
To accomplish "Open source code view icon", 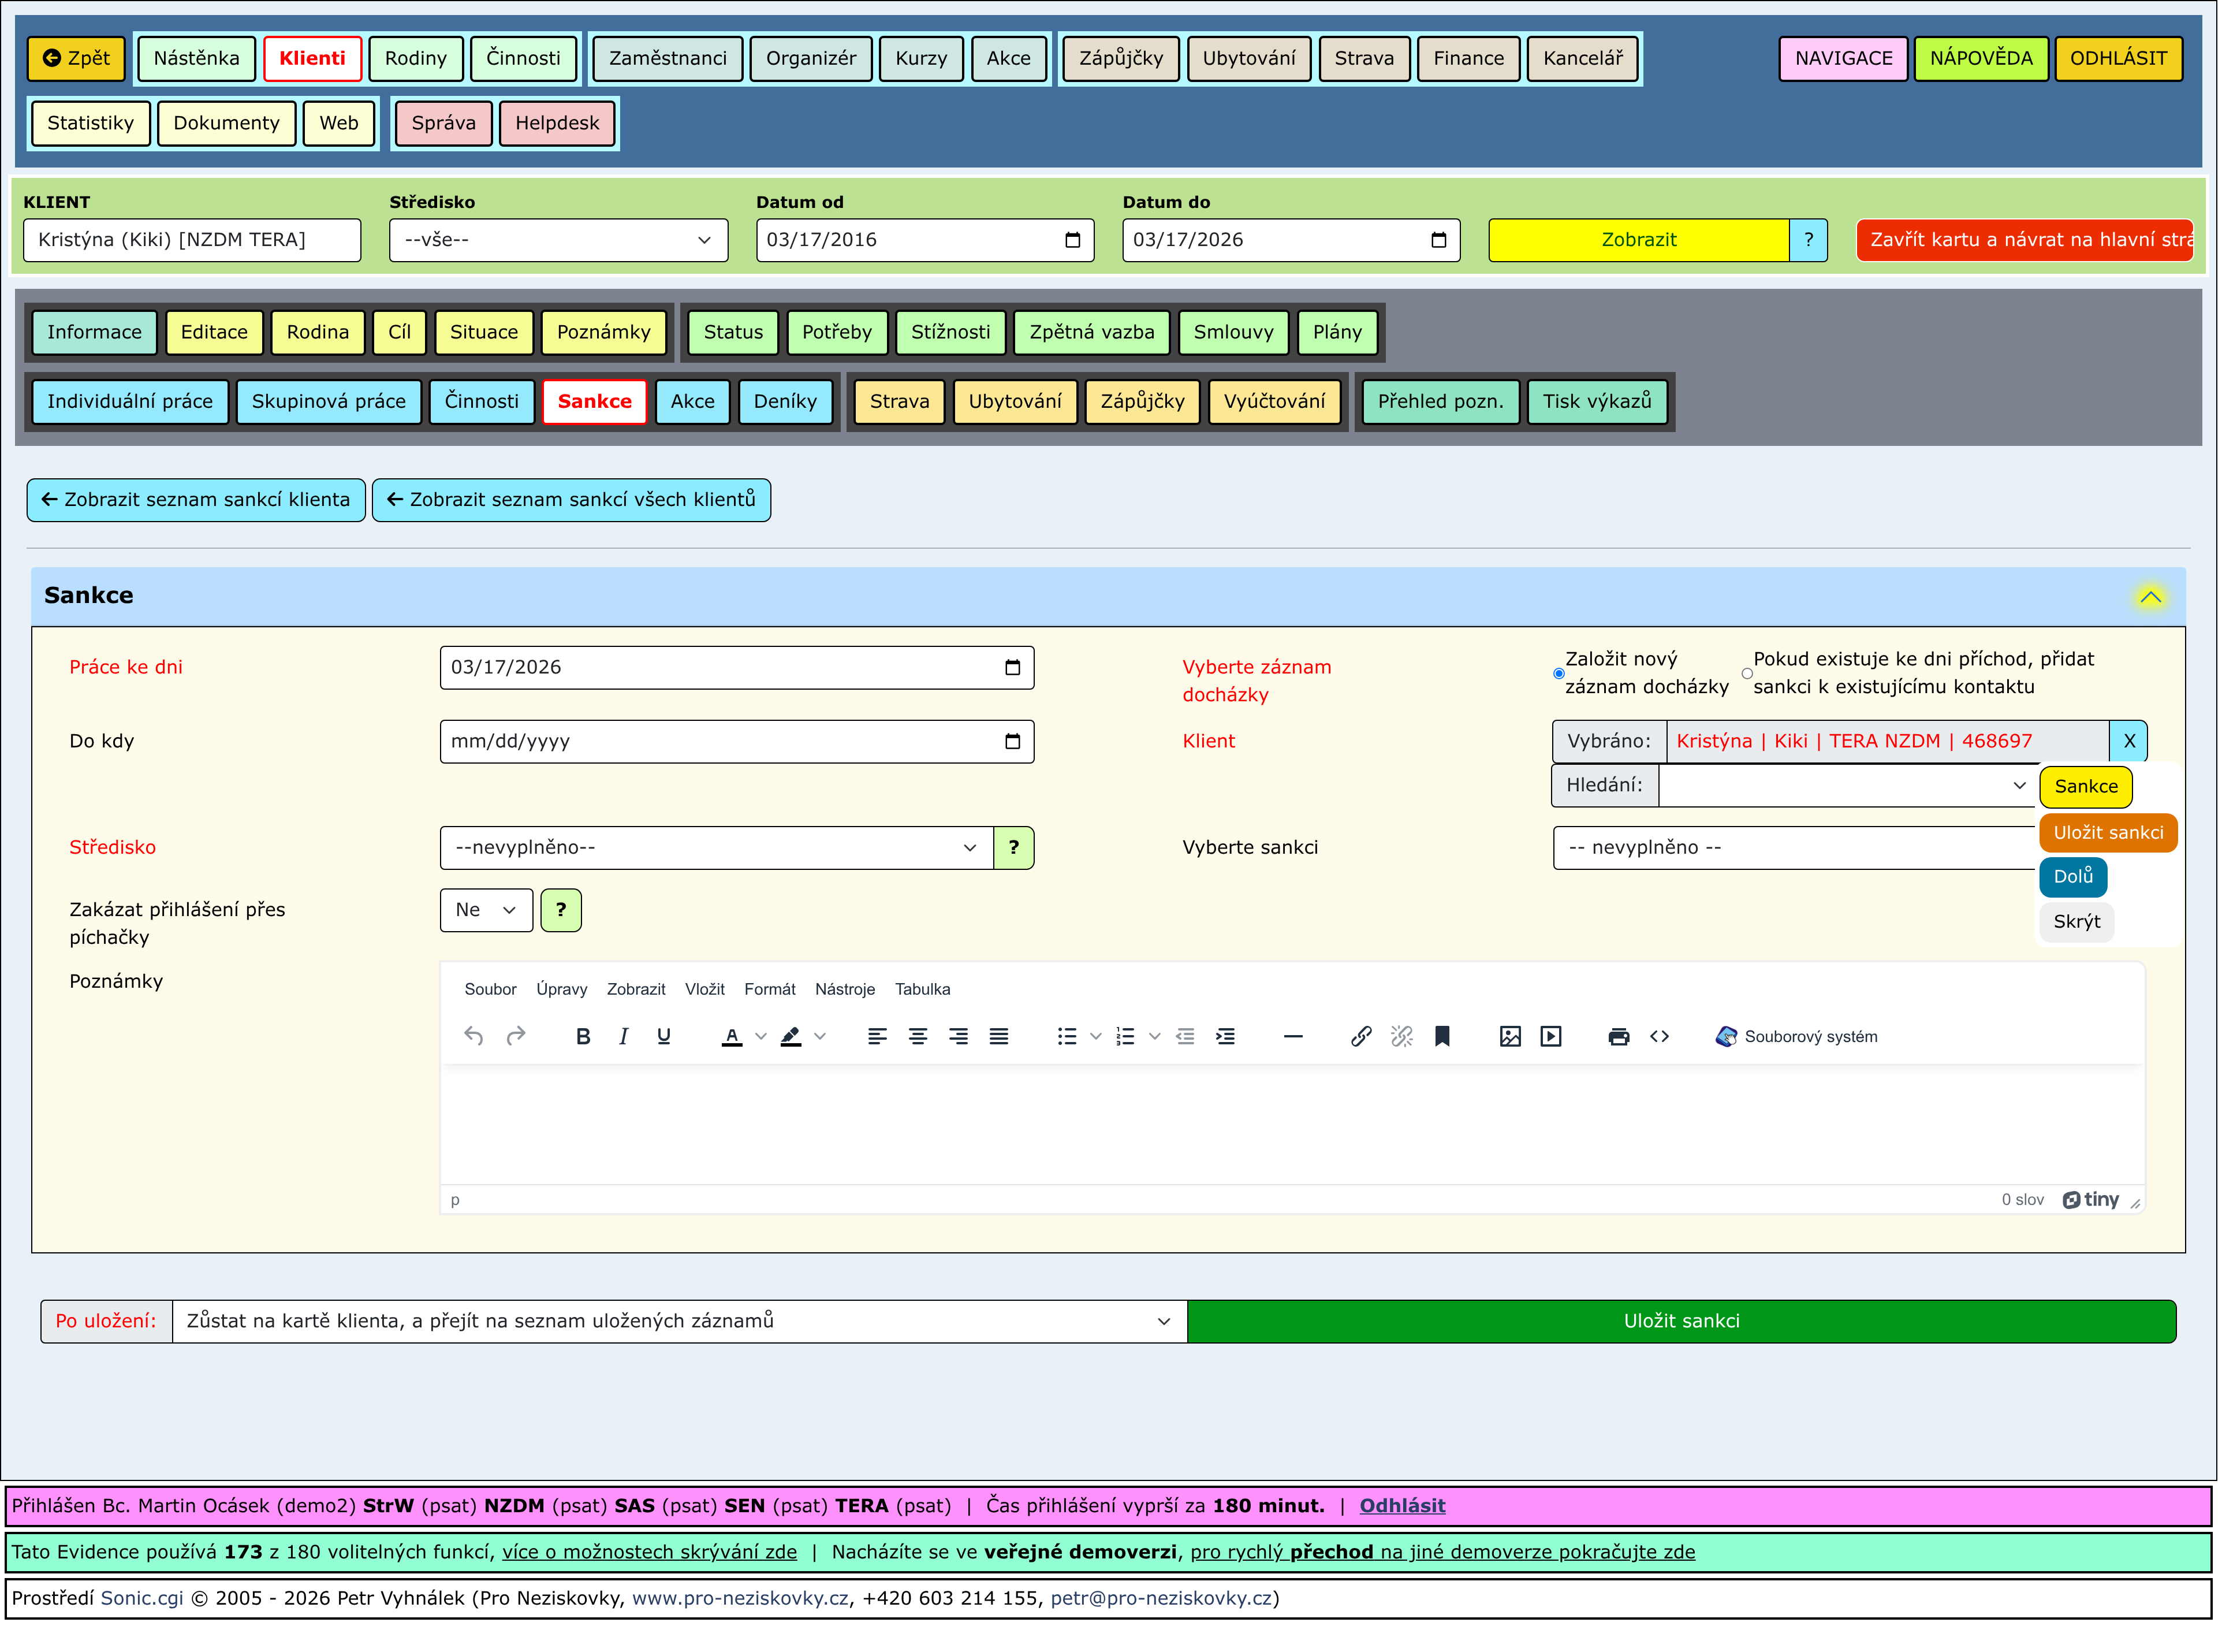I will coord(1659,1037).
